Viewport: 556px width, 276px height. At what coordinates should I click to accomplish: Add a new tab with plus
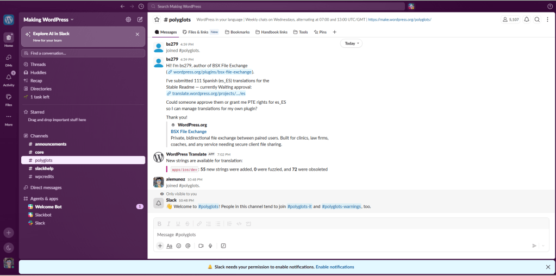pos(334,32)
